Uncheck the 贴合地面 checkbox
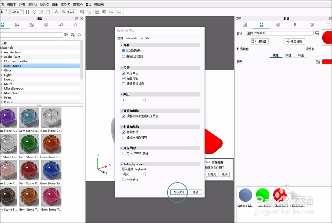Viewport: 332px width, 223px height. click(x=124, y=78)
